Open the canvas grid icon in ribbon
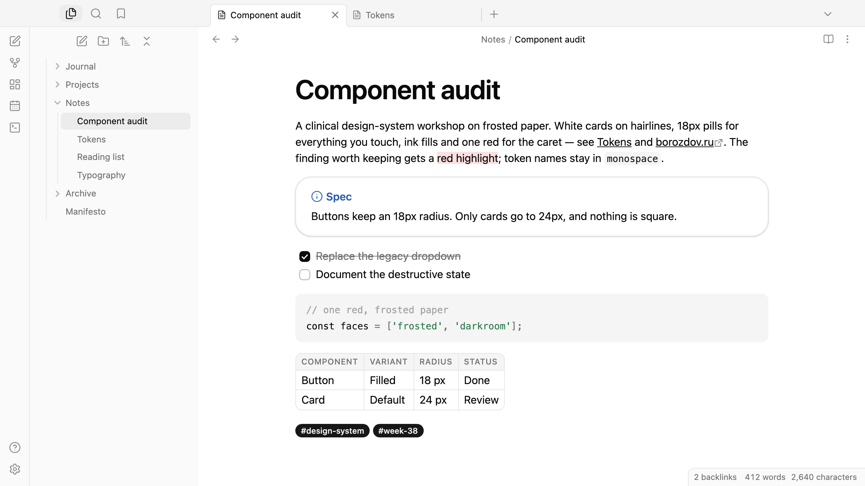Image resolution: width=865 pixels, height=486 pixels. tap(15, 84)
